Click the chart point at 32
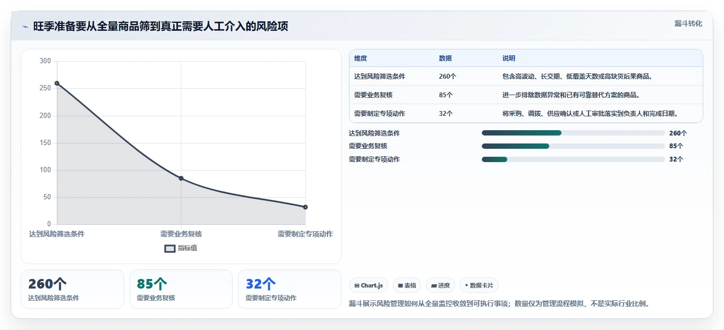Viewport: 724px width, 330px height. (x=305, y=207)
